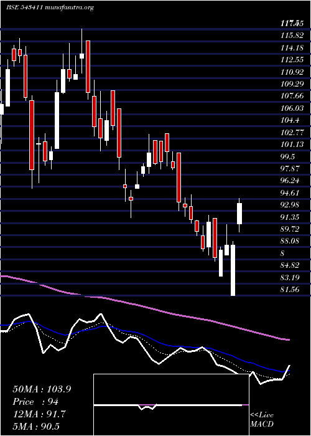The image size is (311, 436).
Task: Click the 107.66 price level label
Action: [292, 96]
